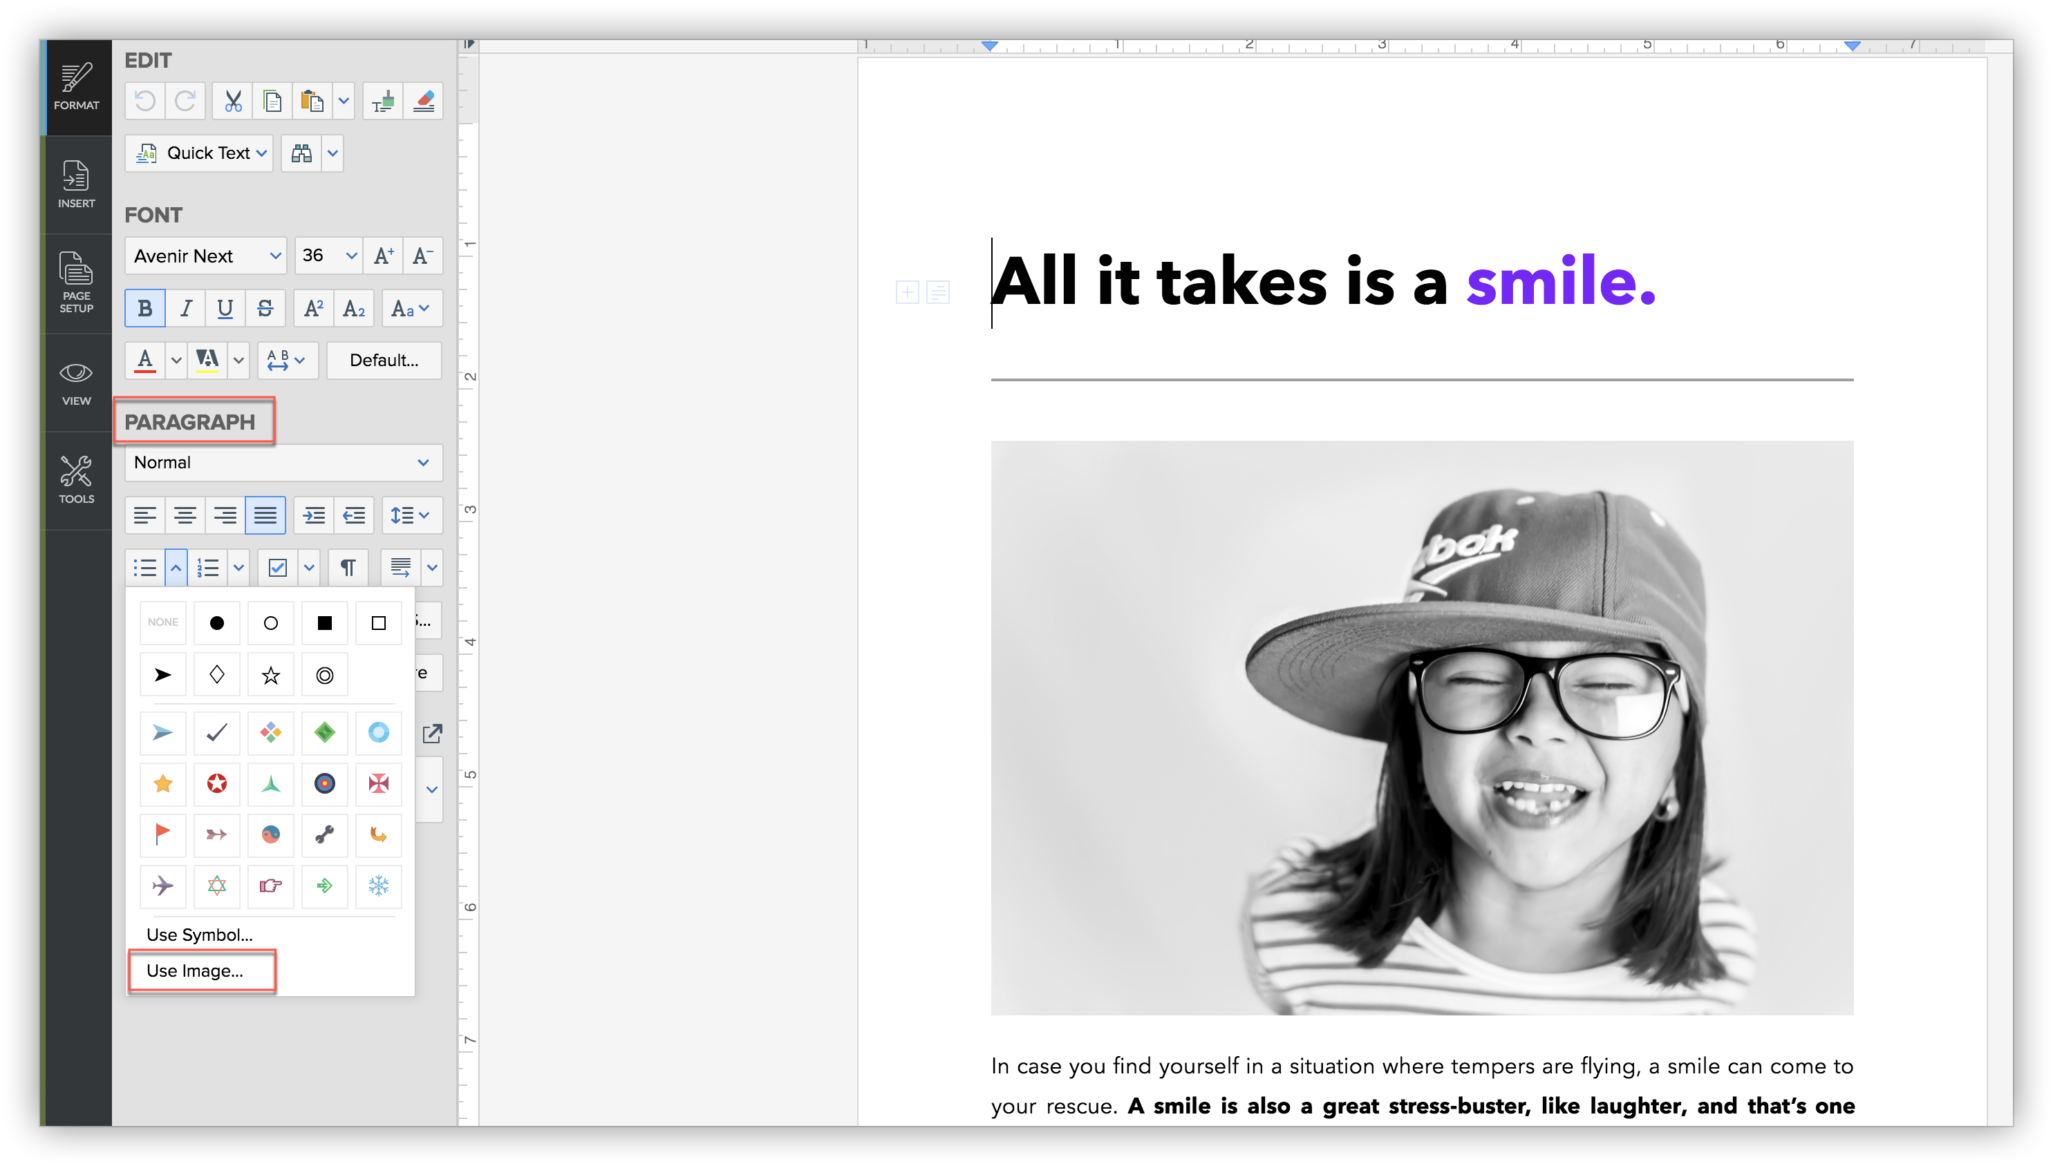Click the Increase Indent icon
The width and height of the screenshot is (2053, 1166).
pyautogui.click(x=313, y=515)
